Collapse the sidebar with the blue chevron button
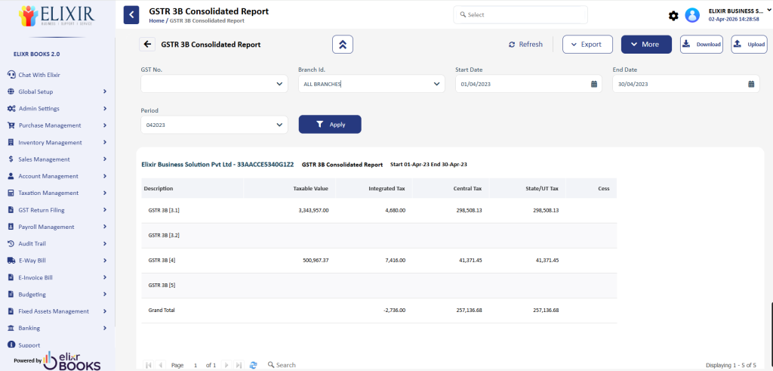Viewport: 773px width, 371px height. click(131, 15)
